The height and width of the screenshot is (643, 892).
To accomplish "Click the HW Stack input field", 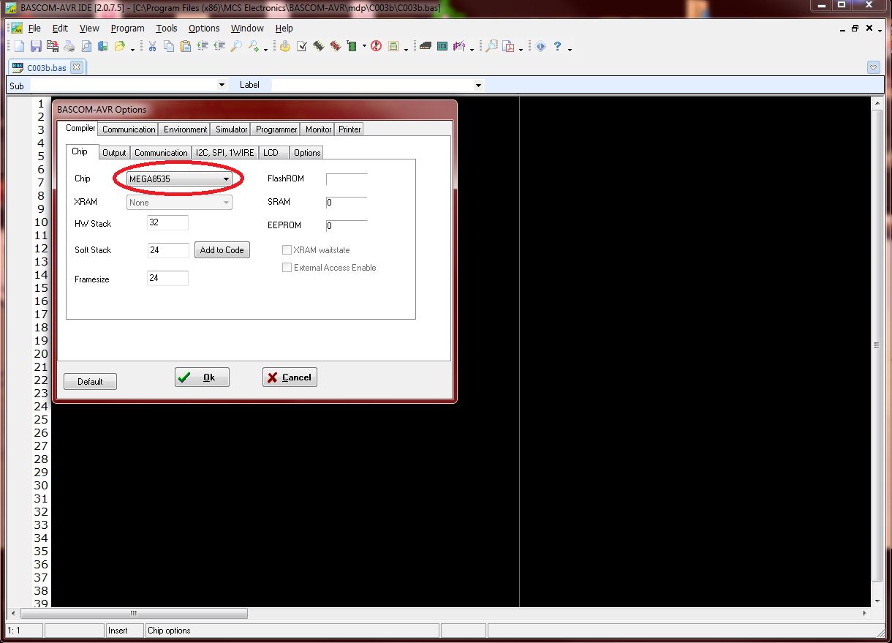I will tap(167, 222).
